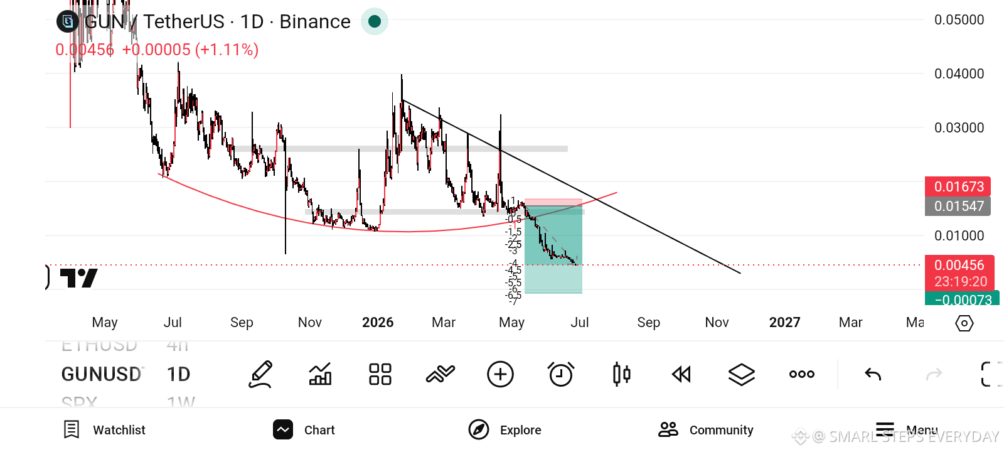
Task: Tap the double zigzag lines toolbar icon
Action: (x=440, y=374)
